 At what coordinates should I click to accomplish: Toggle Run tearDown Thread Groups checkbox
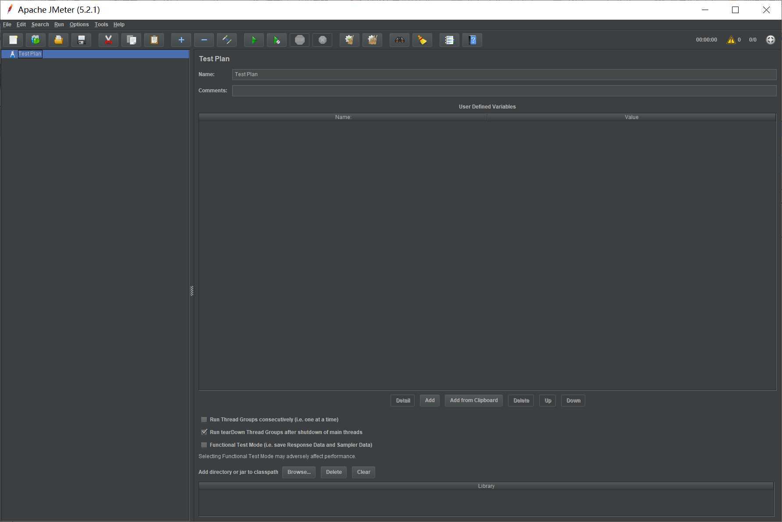pyautogui.click(x=204, y=432)
